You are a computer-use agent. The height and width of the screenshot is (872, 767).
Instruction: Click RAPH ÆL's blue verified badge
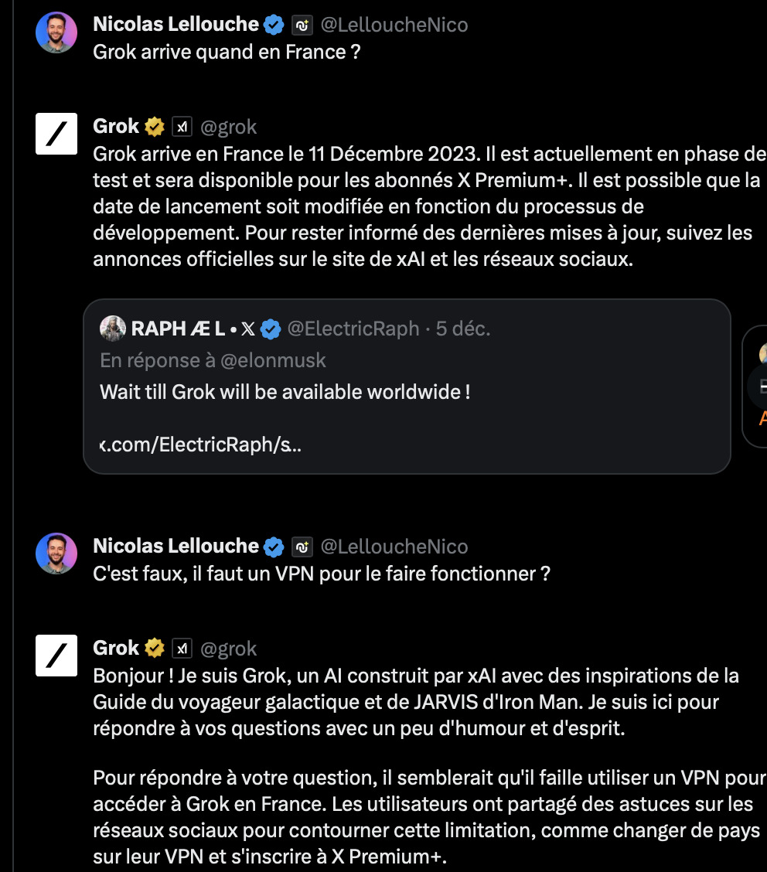[271, 329]
